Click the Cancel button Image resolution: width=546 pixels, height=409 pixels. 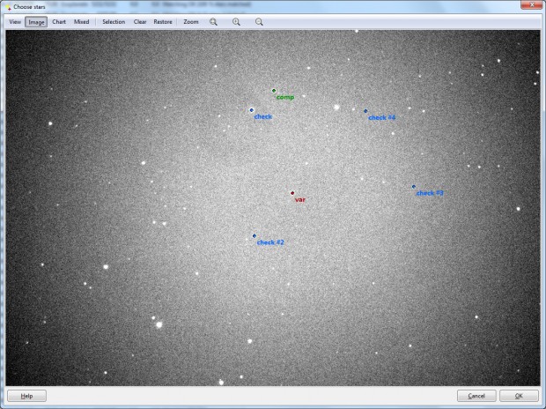[476, 396]
